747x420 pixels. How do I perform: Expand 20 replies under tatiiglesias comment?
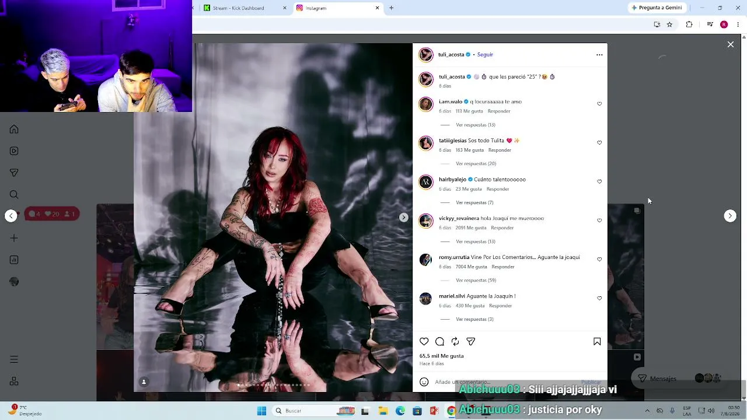(x=476, y=164)
